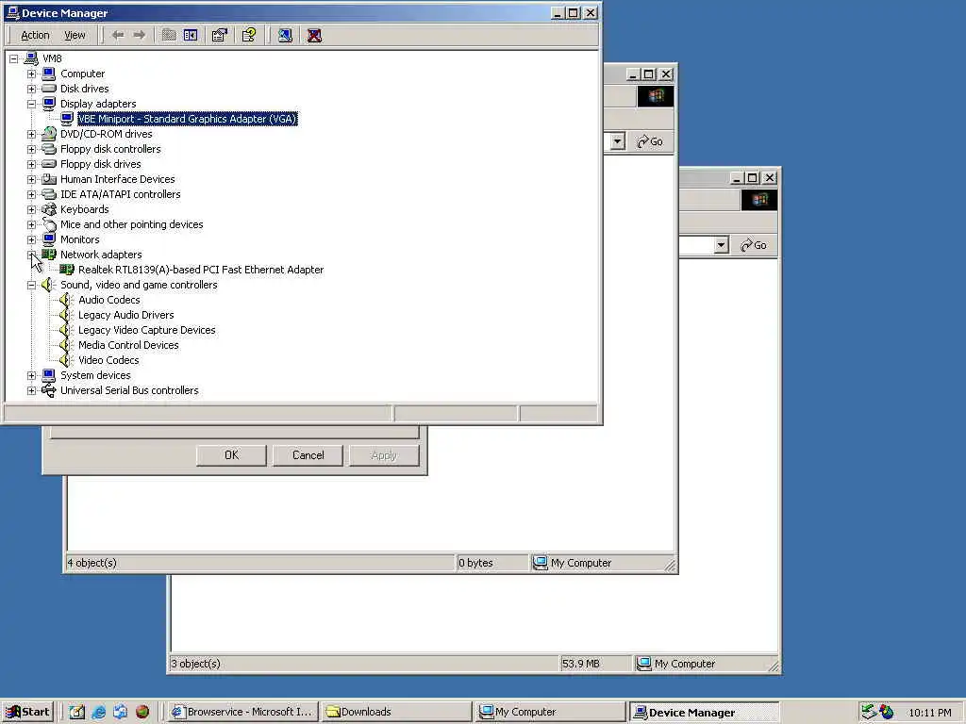
Task: Click Cancel in the dialog behind
Action: [308, 455]
